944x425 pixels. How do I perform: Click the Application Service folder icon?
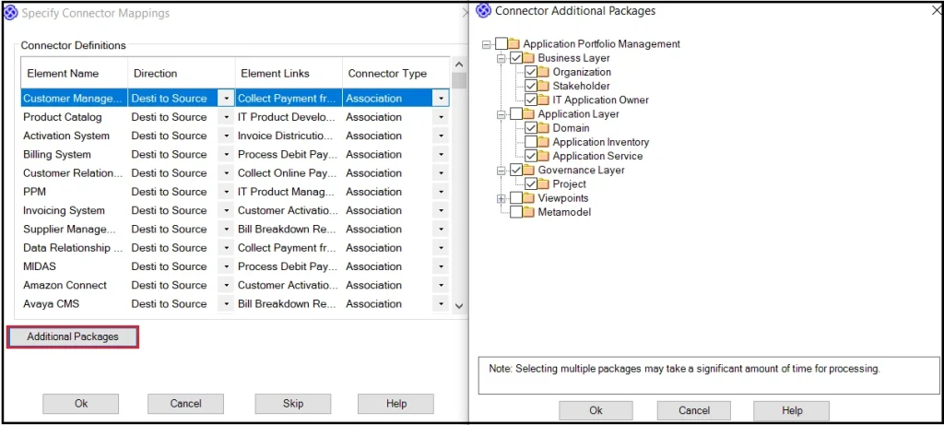point(543,156)
